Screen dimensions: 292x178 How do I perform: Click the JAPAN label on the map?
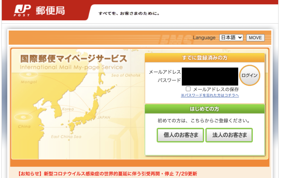pos(104,117)
